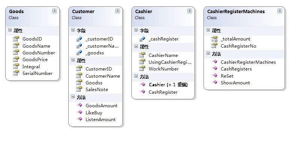Collapse the 方法 section in Customer class

pos(73,97)
